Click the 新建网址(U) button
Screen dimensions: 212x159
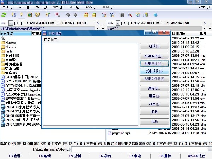click(x=154, y=63)
